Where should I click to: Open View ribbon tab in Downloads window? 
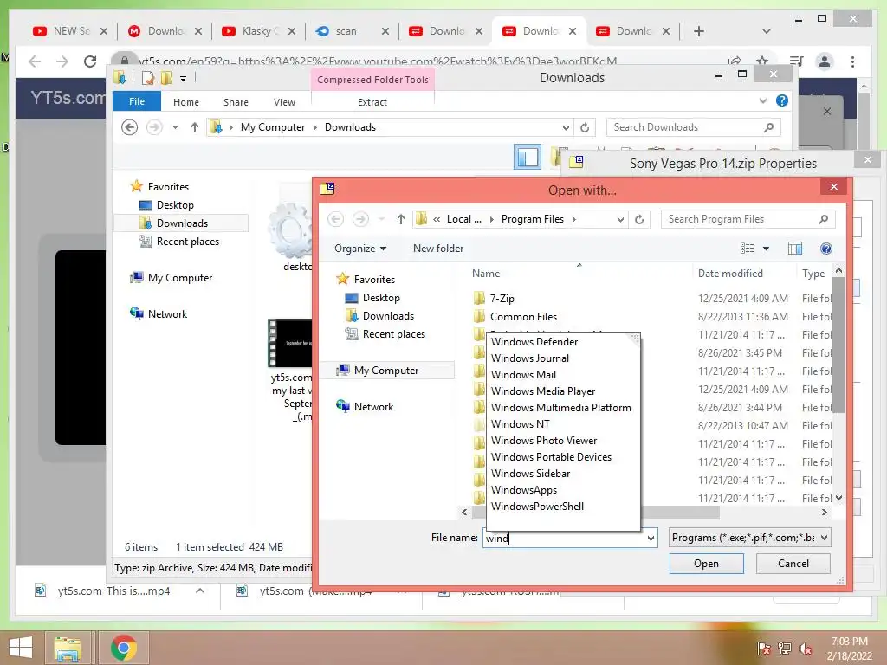click(284, 102)
